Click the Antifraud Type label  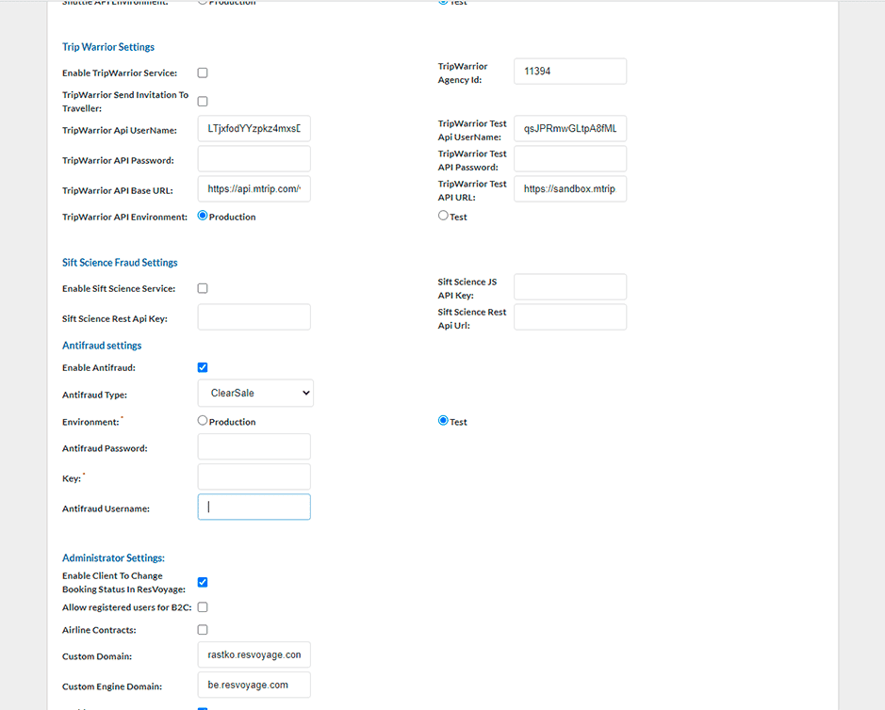coord(95,395)
